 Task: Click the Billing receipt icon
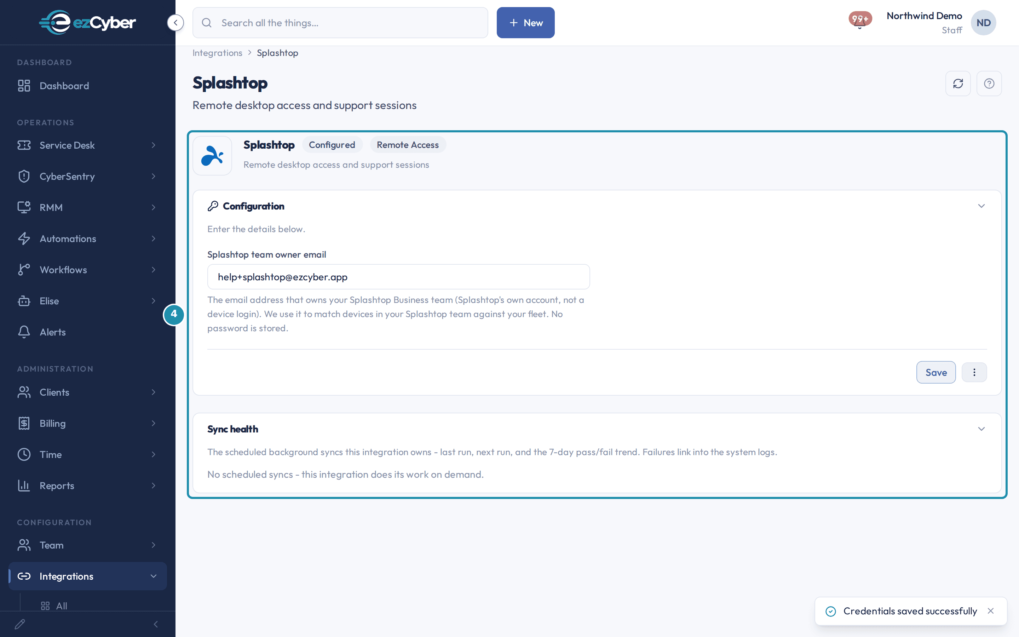tap(24, 423)
